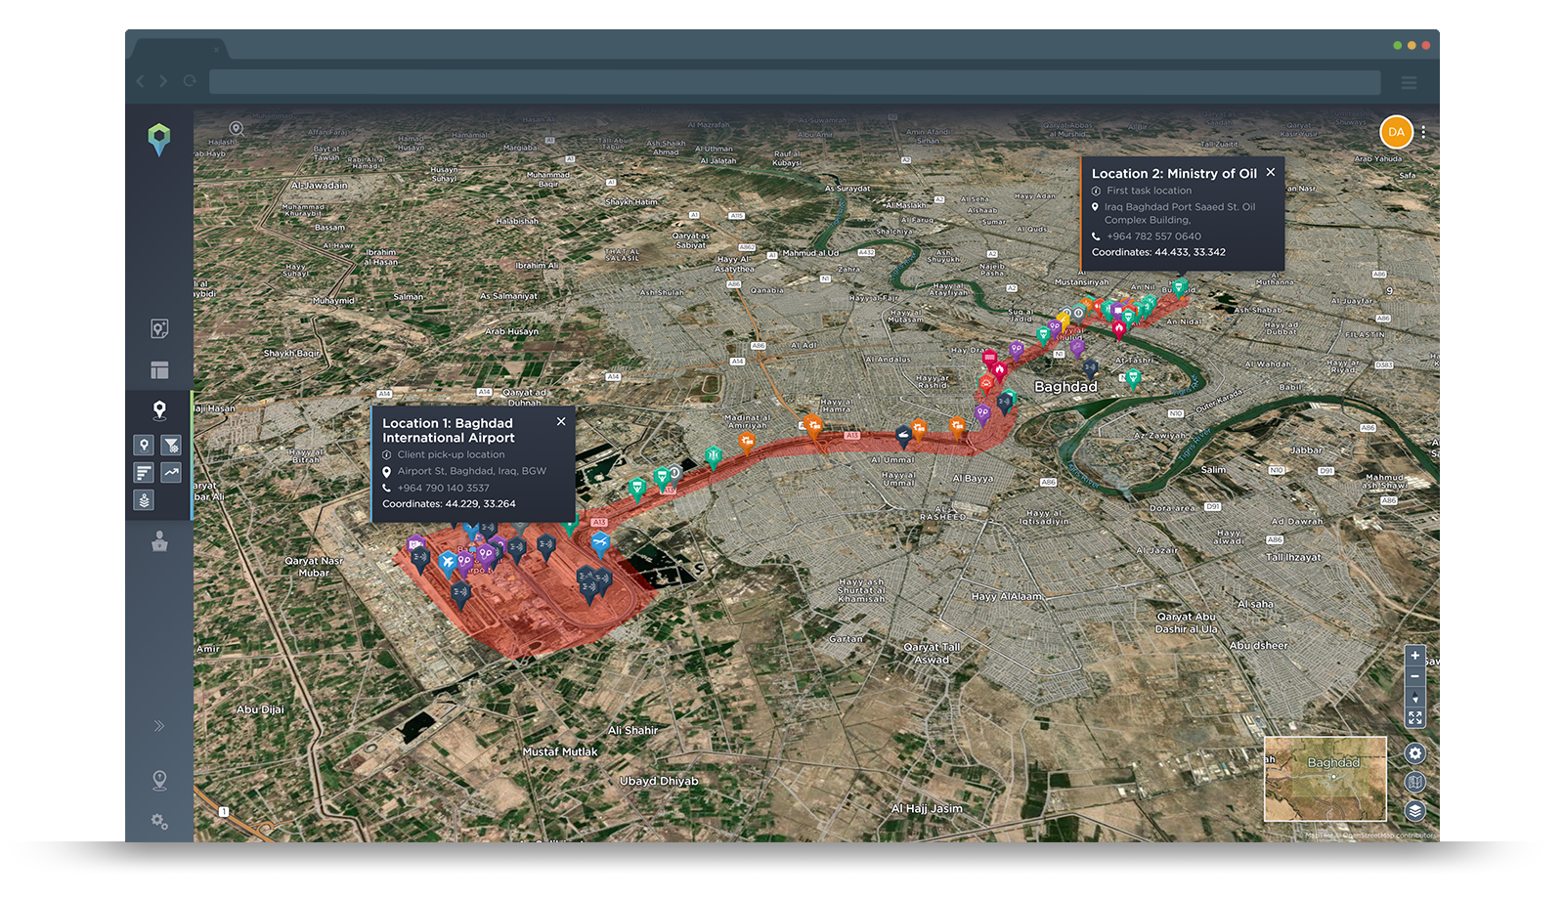Zoom in with the plus button
The width and height of the screenshot is (1564, 899).
1414,656
